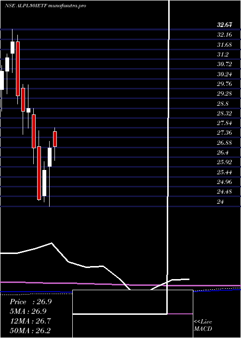Image resolution: width=241 pixels, height=338 pixels.
Task: Click the 32.16 price axis label
Action: [225, 35]
